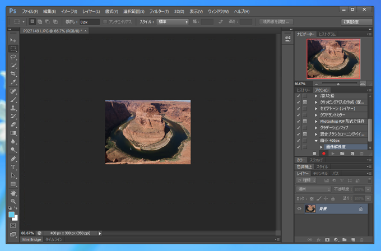Toggle dialog box for Photoshop PDF action
Screen dimensions: 381x251
(305, 121)
